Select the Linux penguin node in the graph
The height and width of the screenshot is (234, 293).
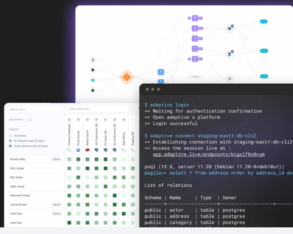[x=93, y=60]
